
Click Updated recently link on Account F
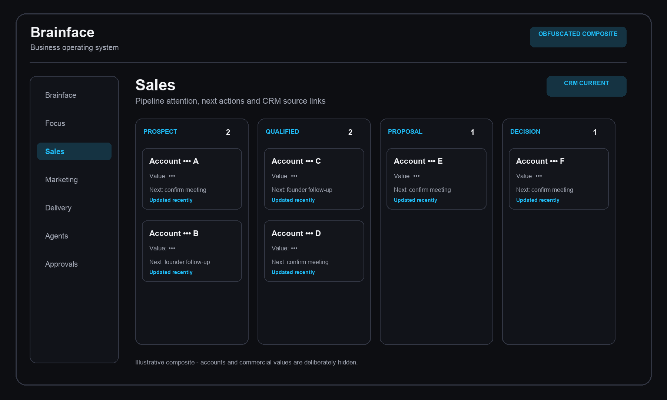538,200
